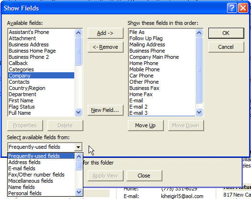This screenshot has height=199, width=251.
Task: Click the Move Up button
Action: [x=146, y=125]
